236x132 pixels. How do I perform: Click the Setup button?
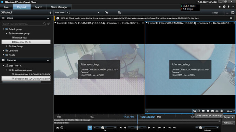(215, 13)
